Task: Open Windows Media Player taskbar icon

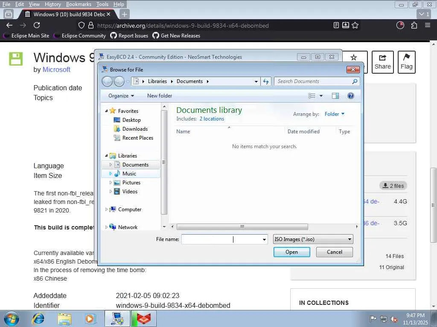Action: [x=90, y=318]
